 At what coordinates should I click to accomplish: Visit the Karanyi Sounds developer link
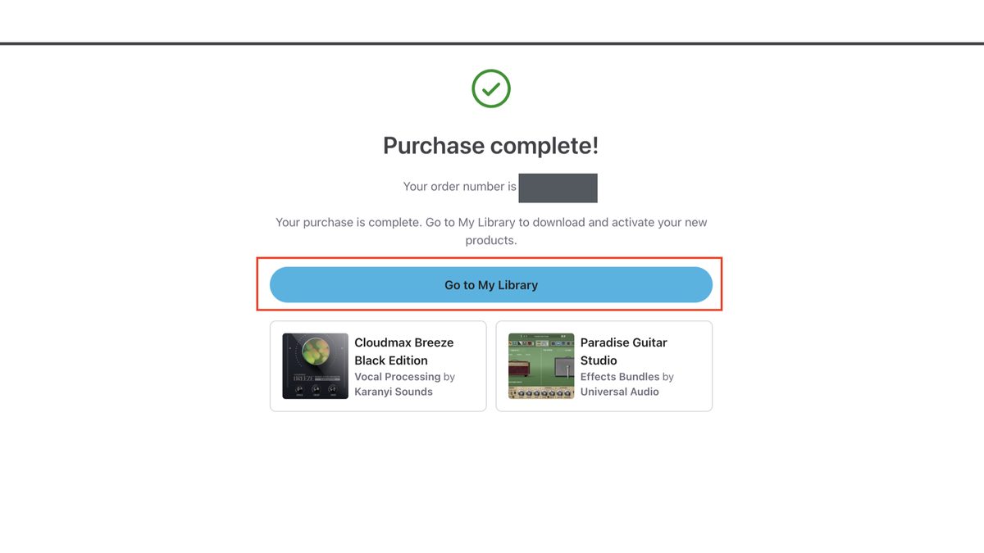(394, 392)
